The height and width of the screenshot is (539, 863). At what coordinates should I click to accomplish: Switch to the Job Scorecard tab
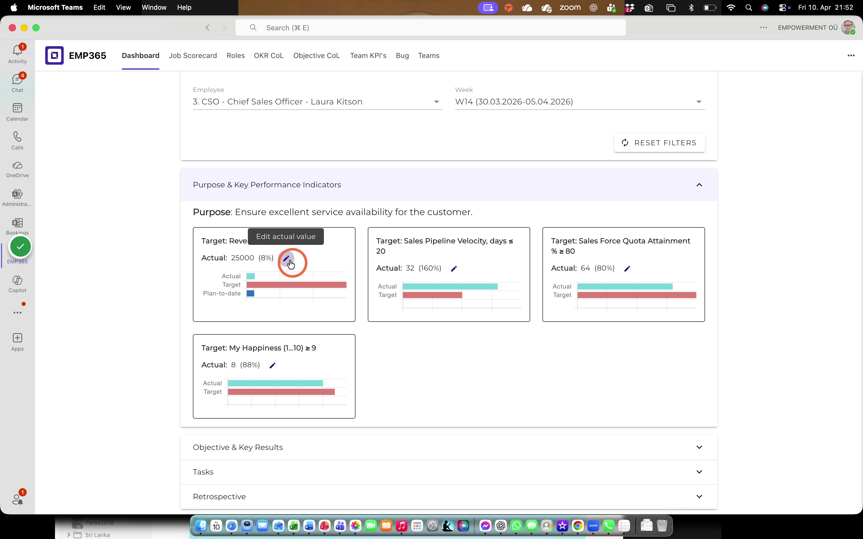click(x=193, y=56)
